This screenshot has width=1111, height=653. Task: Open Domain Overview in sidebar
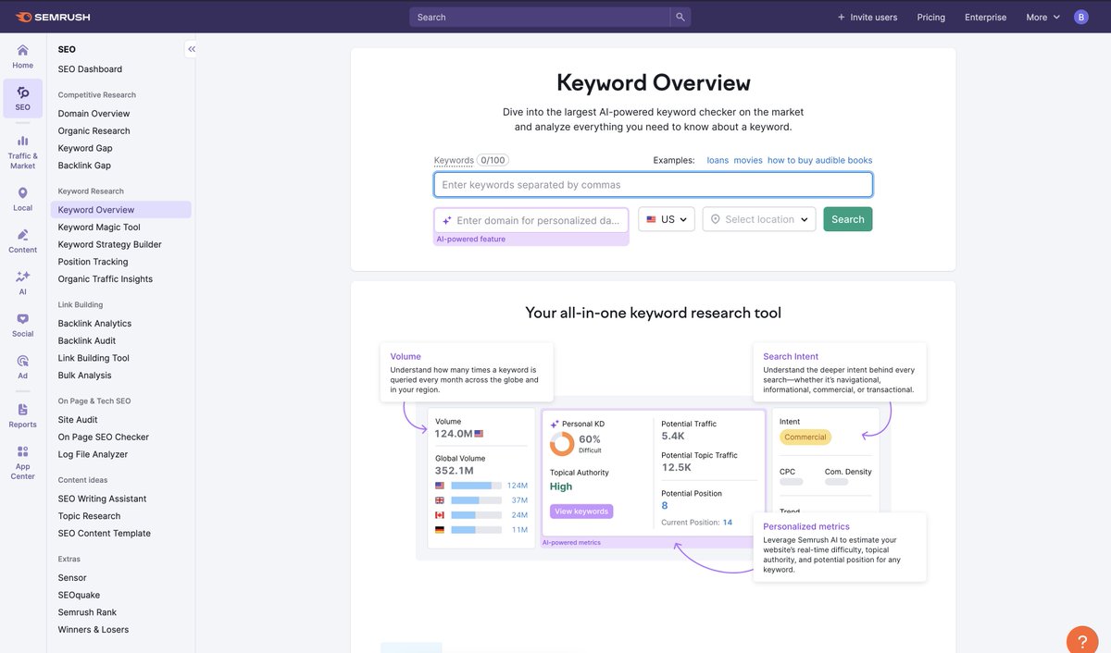pos(94,114)
